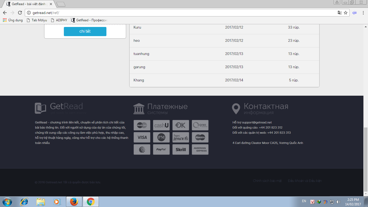Click the PM Perfect Money icon
Viewport: 368px width, 207px height.
click(x=161, y=137)
